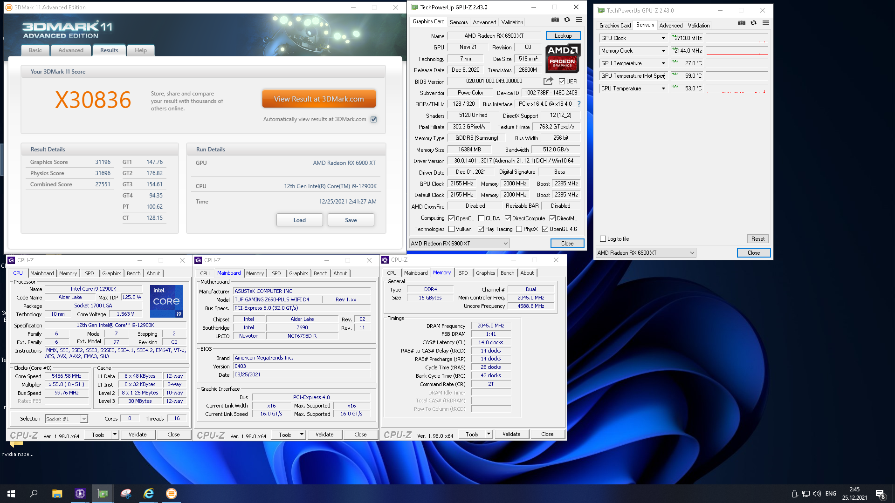The image size is (895, 503).
Task: Switch to CPU-Z from the taskbar icon
Action: pyautogui.click(x=80, y=494)
